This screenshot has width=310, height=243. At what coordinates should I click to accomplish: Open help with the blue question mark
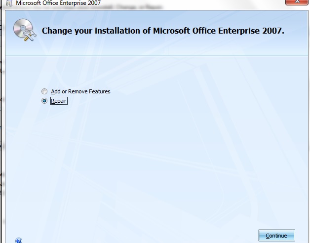pos(19,241)
